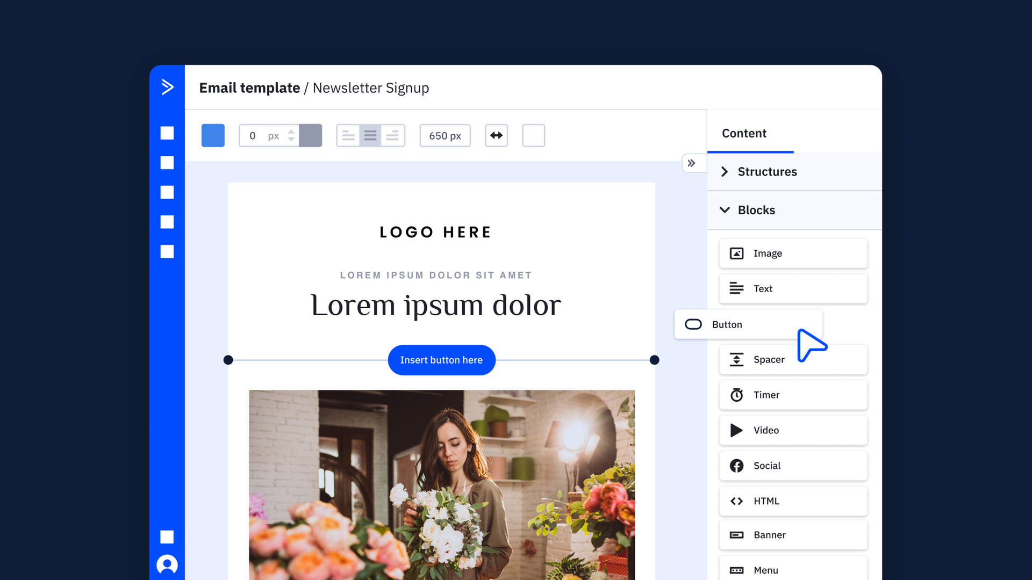Select the Image block icon

(736, 253)
